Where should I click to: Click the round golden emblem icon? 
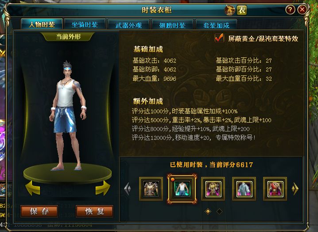(x=229, y=10)
